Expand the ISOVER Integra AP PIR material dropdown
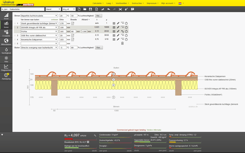Image resolution: width=245 pixels, height=153 pixels. coord(39,27)
